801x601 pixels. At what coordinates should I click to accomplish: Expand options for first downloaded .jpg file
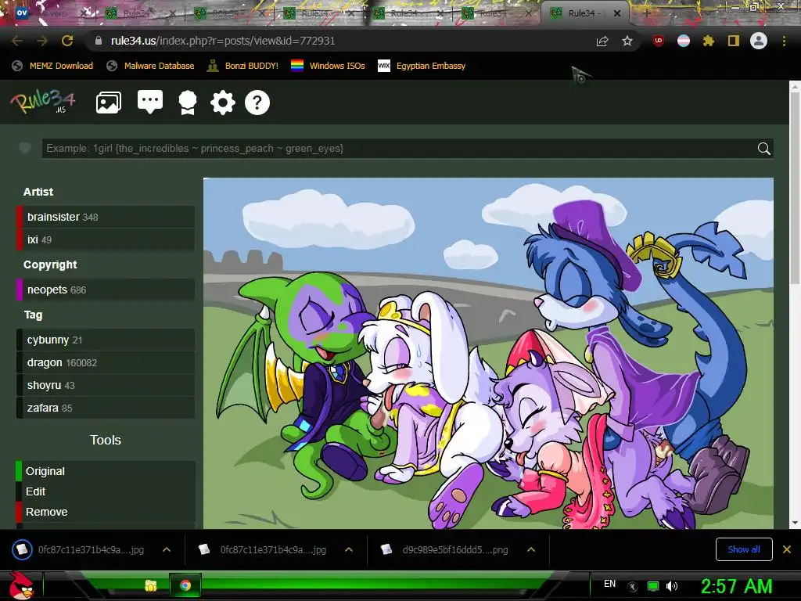(167, 550)
